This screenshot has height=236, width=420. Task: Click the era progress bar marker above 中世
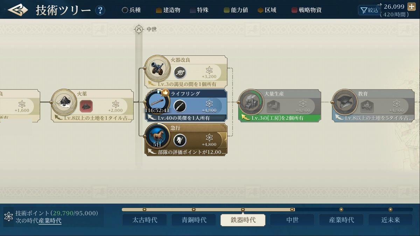292,209
